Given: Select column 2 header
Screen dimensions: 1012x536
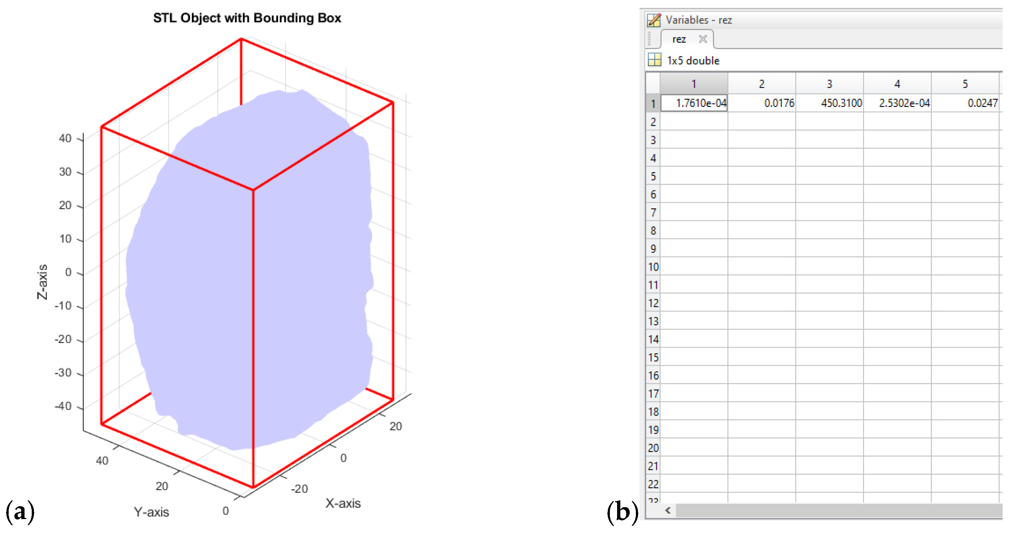Looking at the screenshot, I should 761,84.
